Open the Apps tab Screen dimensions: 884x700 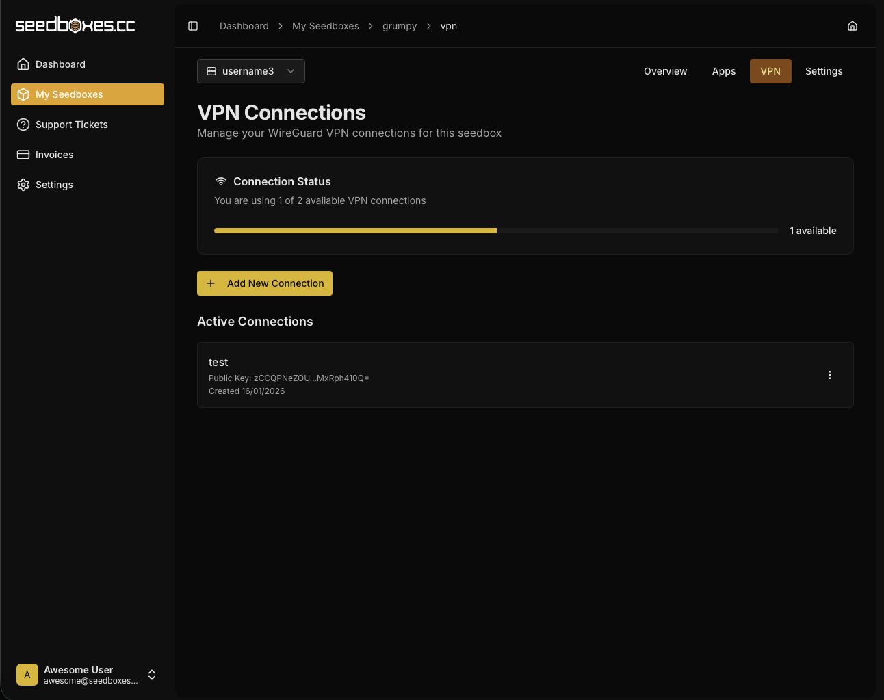pyautogui.click(x=723, y=71)
